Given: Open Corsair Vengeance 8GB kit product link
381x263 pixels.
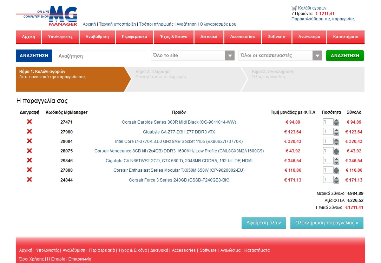Looking at the screenshot, I should click(179, 151).
